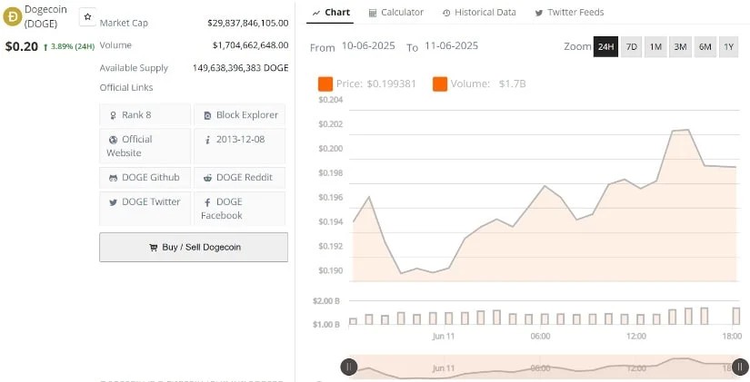Click the DOGE Github cat icon

[114, 178]
